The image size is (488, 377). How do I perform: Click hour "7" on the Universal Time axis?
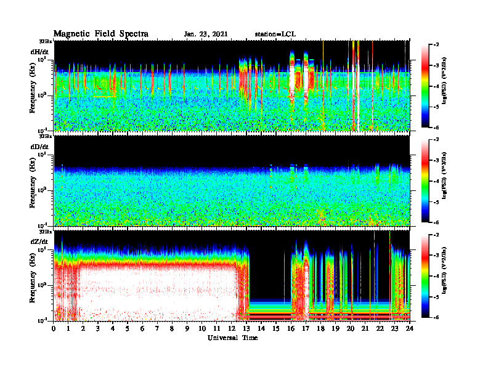tap(157, 328)
